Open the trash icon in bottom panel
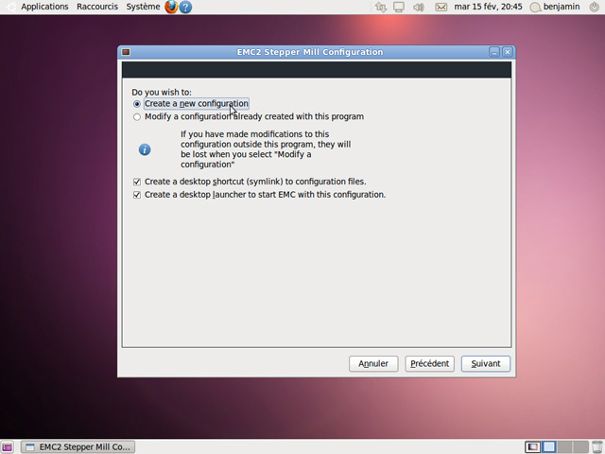 [x=596, y=446]
